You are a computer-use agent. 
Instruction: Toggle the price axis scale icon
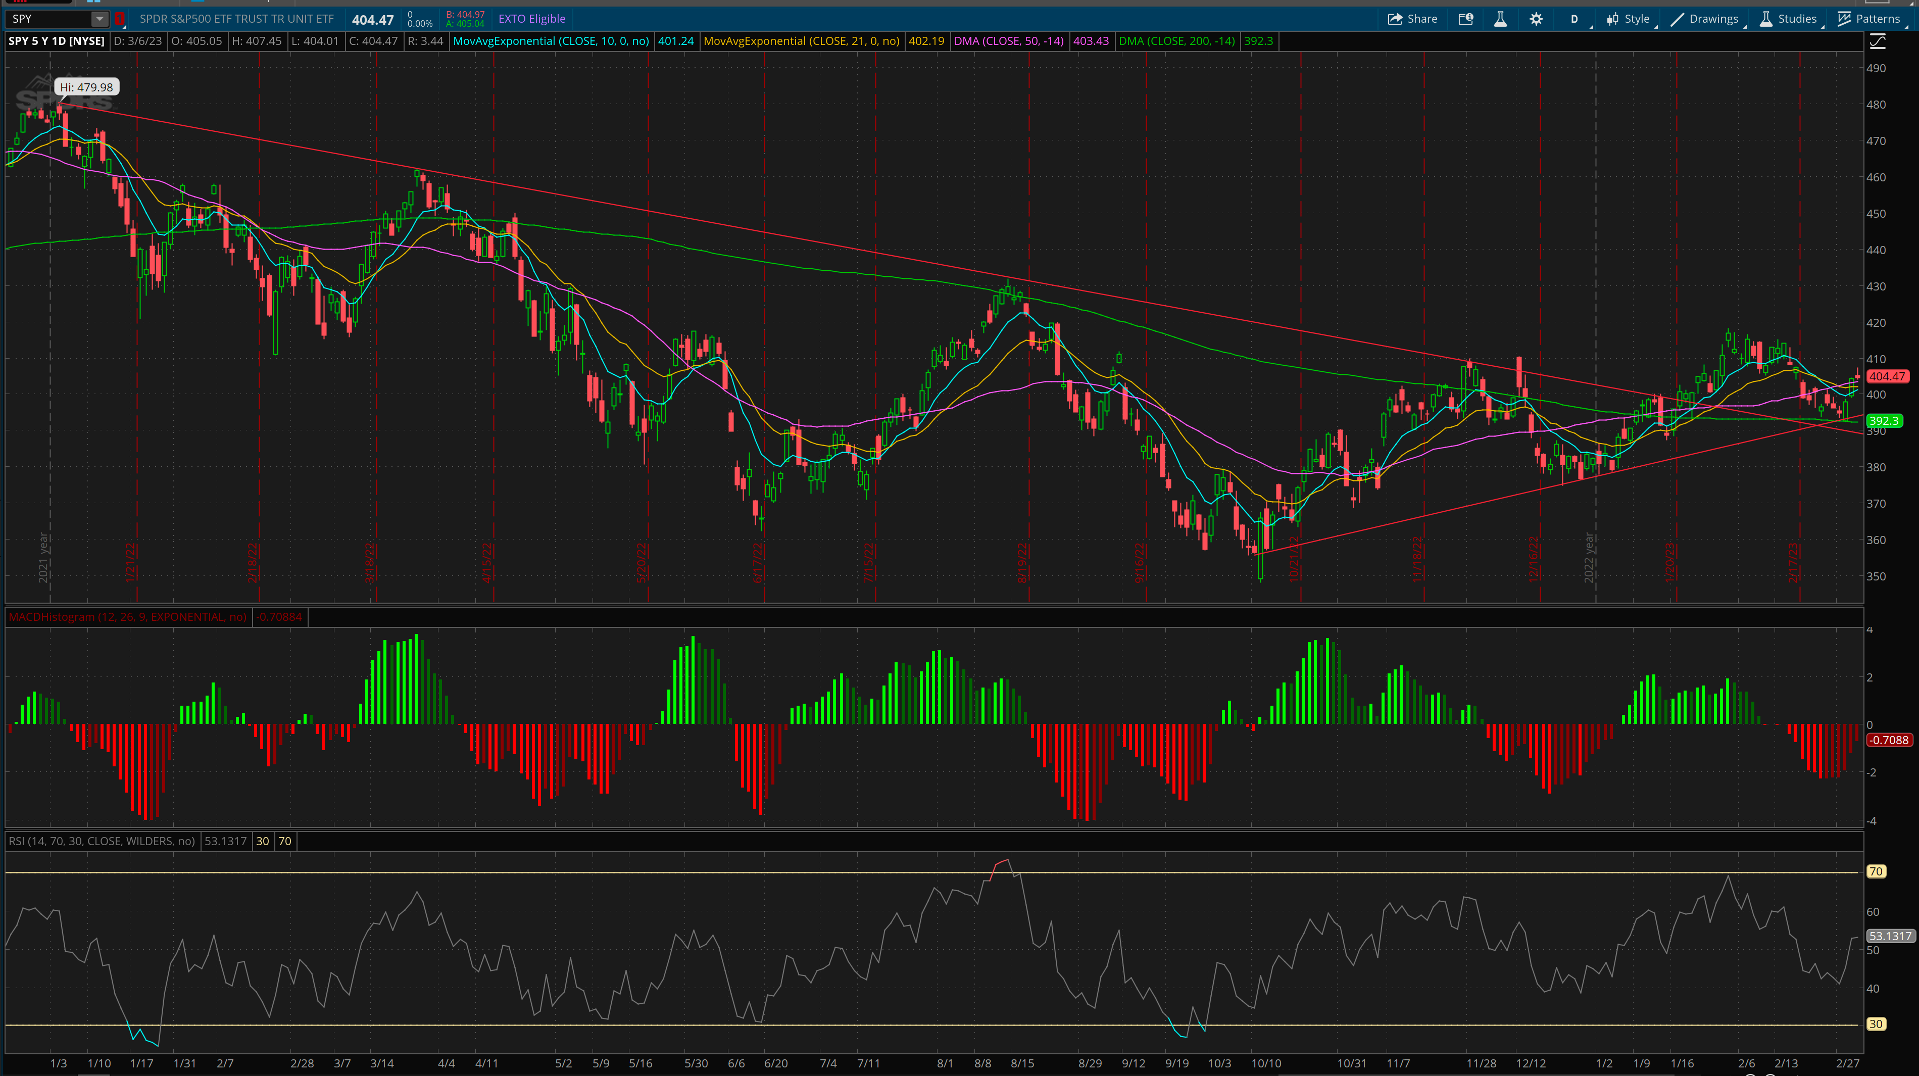tap(1878, 42)
